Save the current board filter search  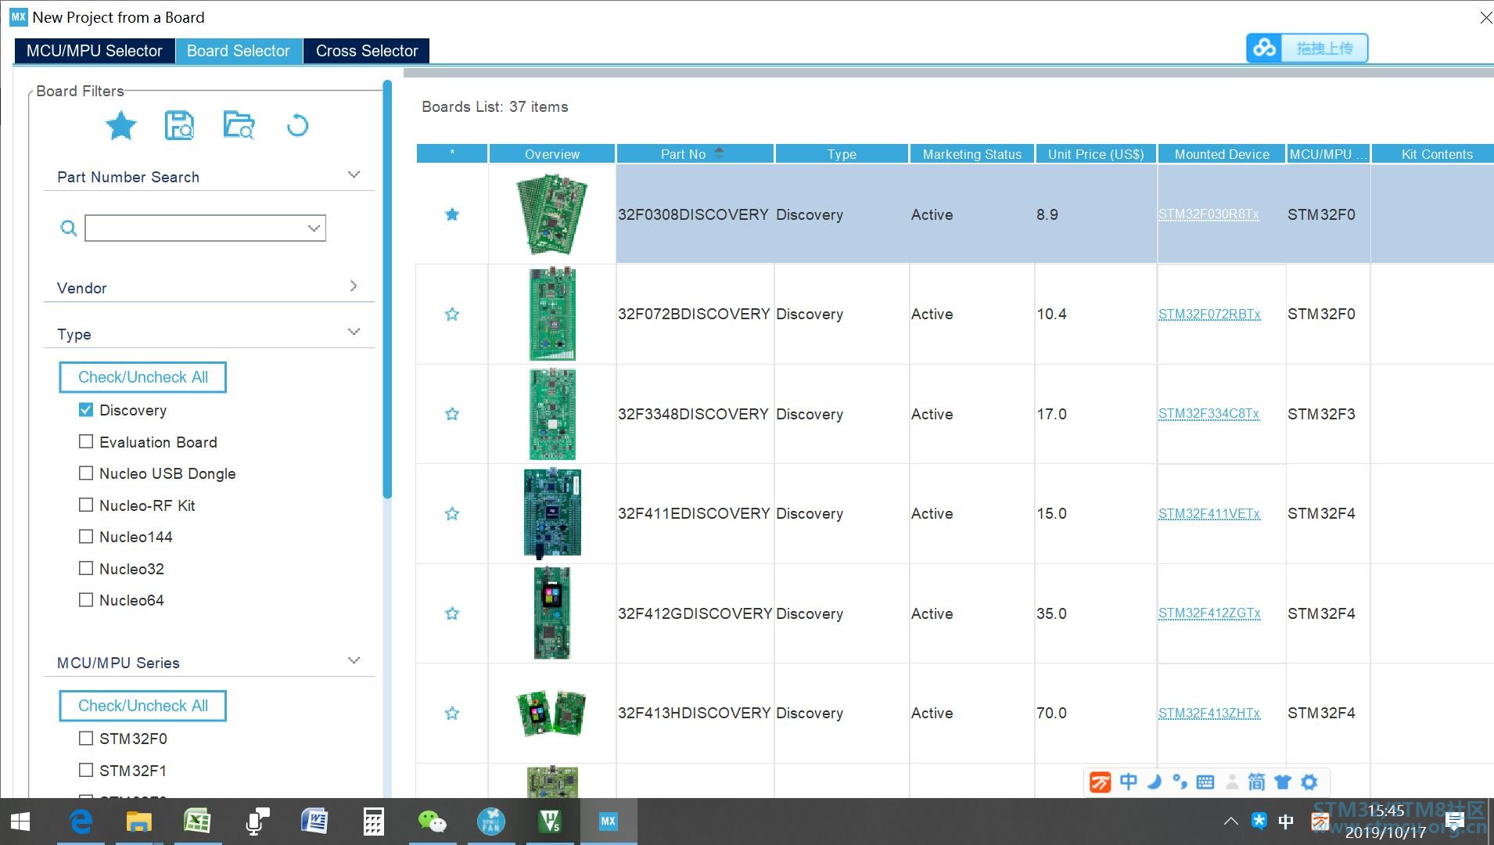point(179,125)
